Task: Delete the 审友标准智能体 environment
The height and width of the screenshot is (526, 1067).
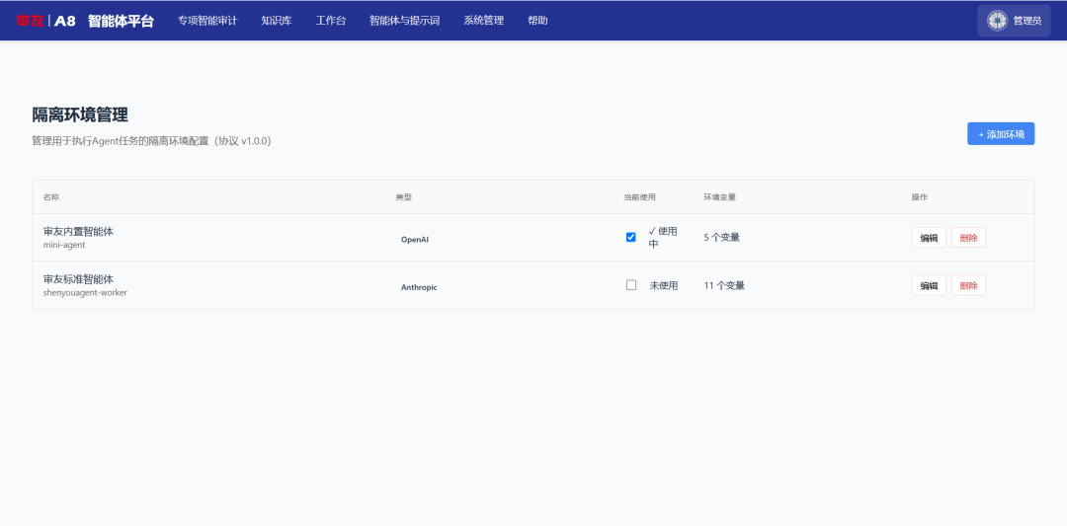Action: pos(968,285)
